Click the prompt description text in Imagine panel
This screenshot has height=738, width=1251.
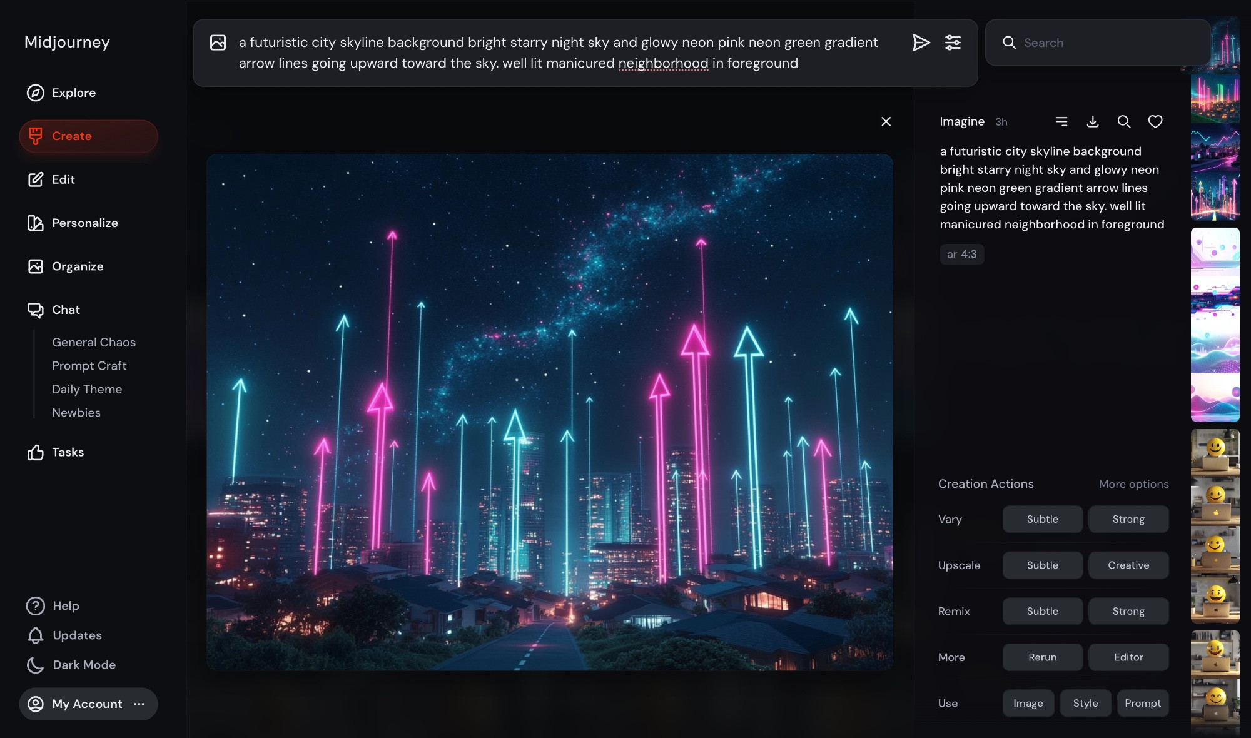pyautogui.click(x=1052, y=188)
